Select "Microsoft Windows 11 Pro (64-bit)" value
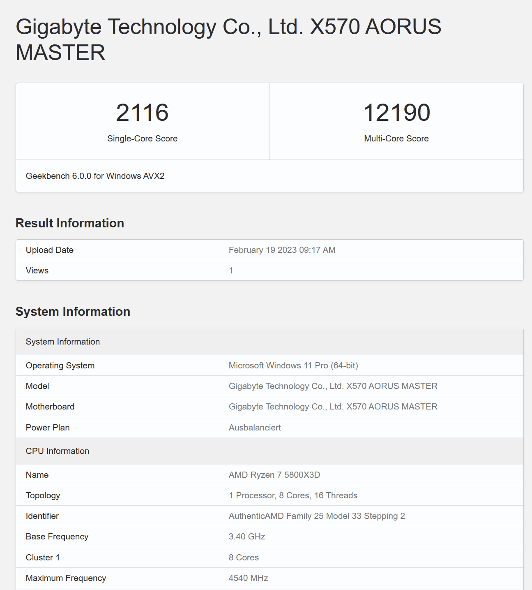Screen dimensions: 532x590 293,366
